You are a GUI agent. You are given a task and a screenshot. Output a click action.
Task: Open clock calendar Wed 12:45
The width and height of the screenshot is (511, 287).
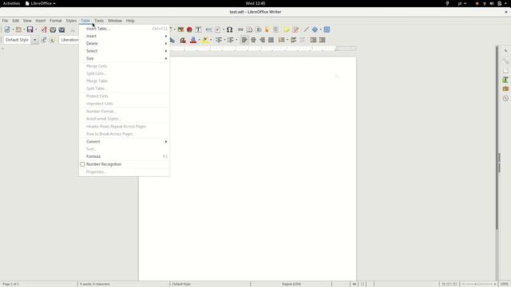pos(255,3)
